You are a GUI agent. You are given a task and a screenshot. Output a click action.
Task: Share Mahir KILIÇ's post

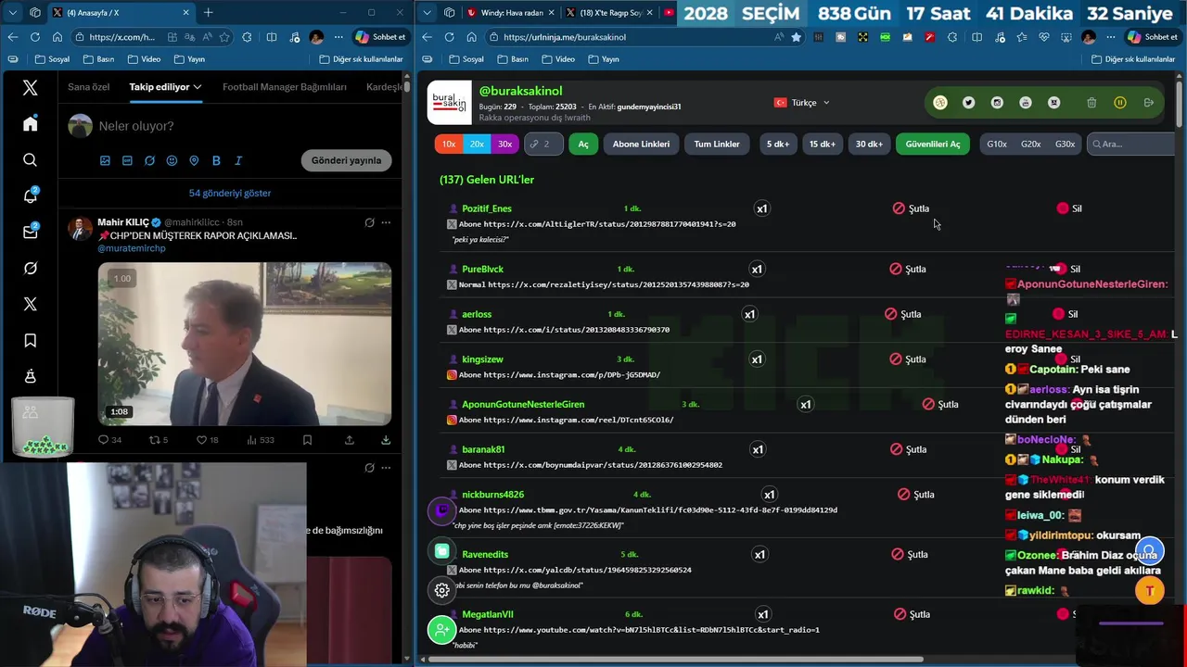coord(350,440)
